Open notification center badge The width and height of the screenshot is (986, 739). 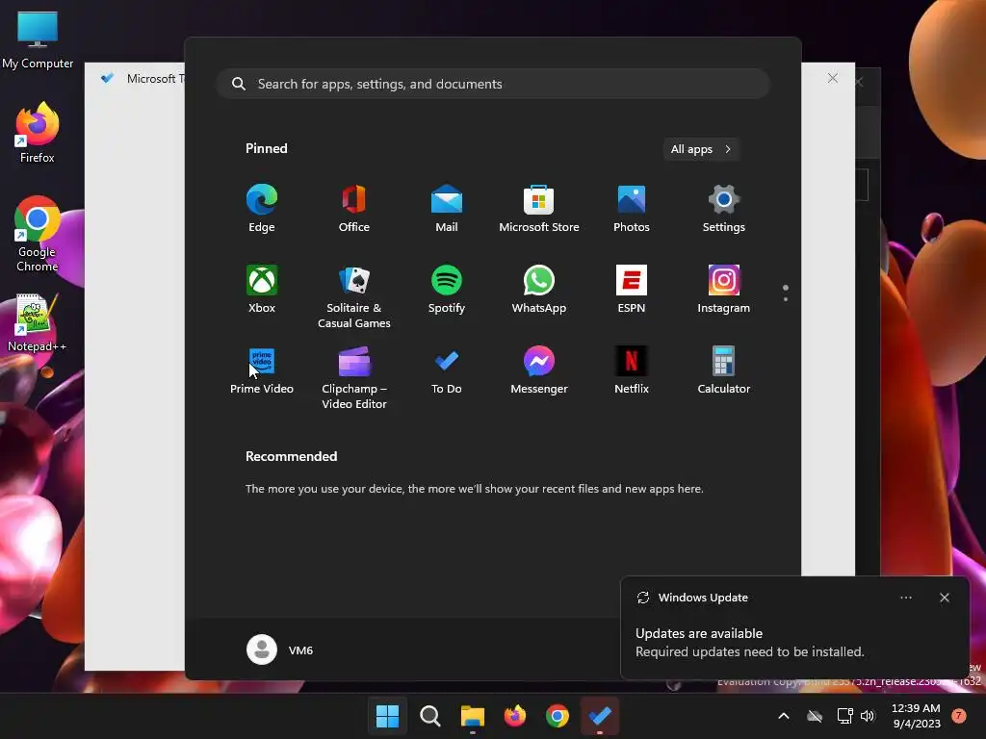tap(958, 715)
